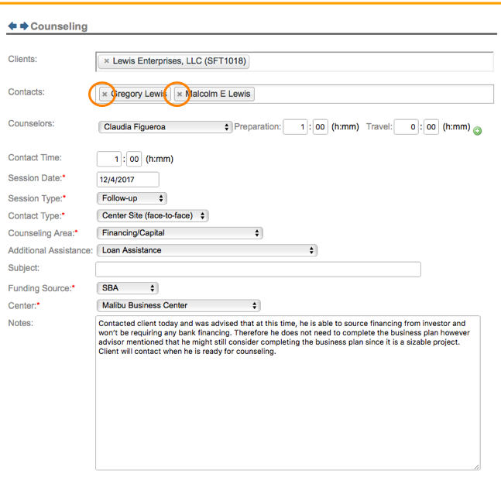Click the blue back arrow icon
The height and width of the screenshot is (481, 501).
(x=12, y=26)
